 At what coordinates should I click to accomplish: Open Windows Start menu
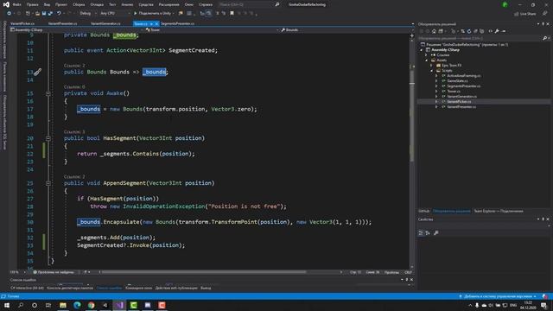7,305
